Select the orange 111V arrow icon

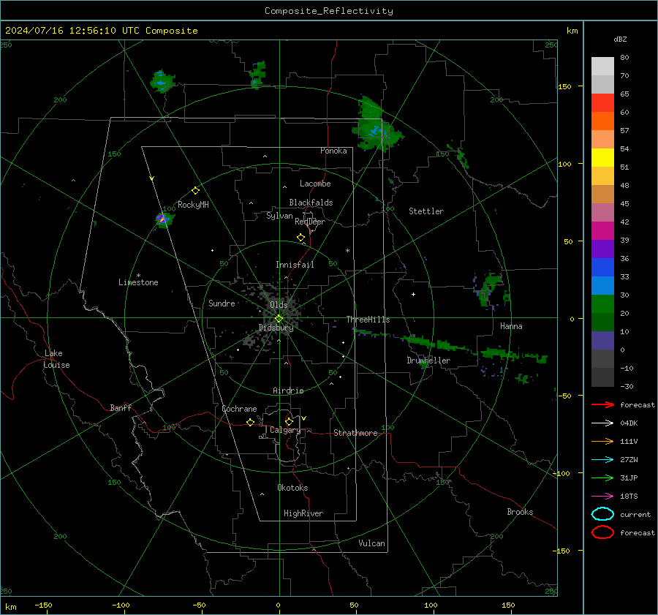(602, 441)
